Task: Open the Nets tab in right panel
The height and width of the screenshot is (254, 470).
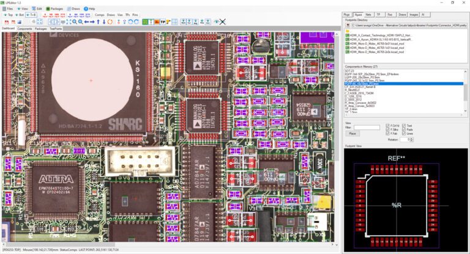Action: [368, 15]
